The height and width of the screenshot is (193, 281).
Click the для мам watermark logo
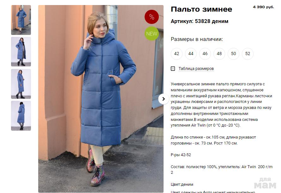[265, 183]
